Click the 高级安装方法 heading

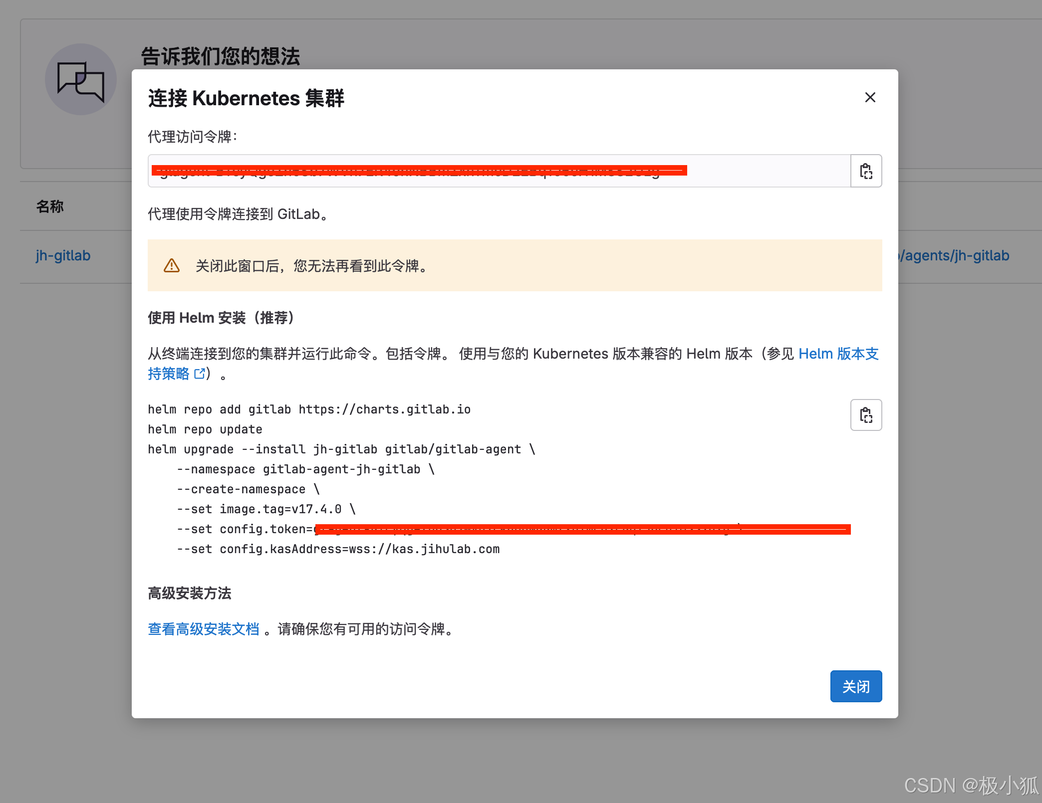190,593
